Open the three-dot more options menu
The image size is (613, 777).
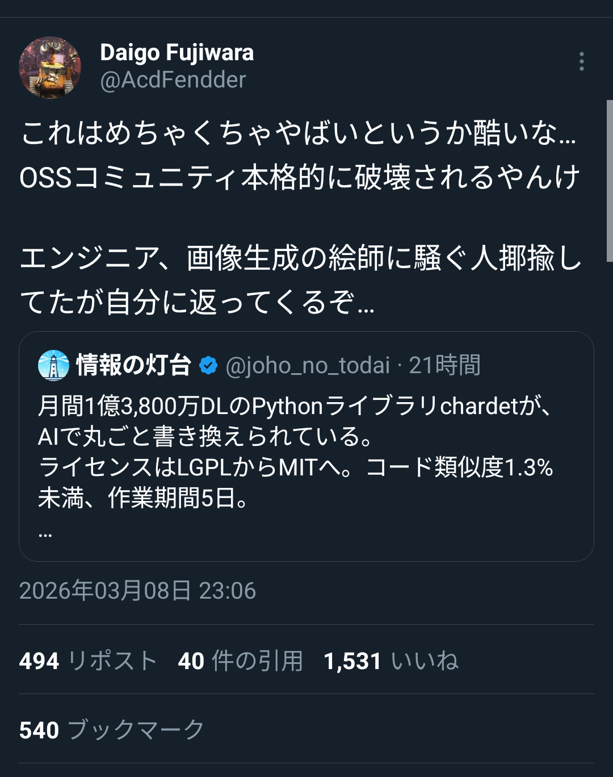(581, 61)
